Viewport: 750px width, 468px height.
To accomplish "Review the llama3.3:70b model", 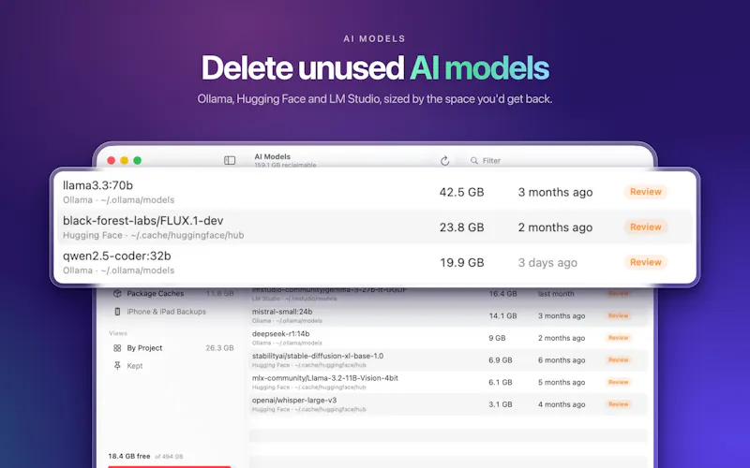I will coord(645,192).
